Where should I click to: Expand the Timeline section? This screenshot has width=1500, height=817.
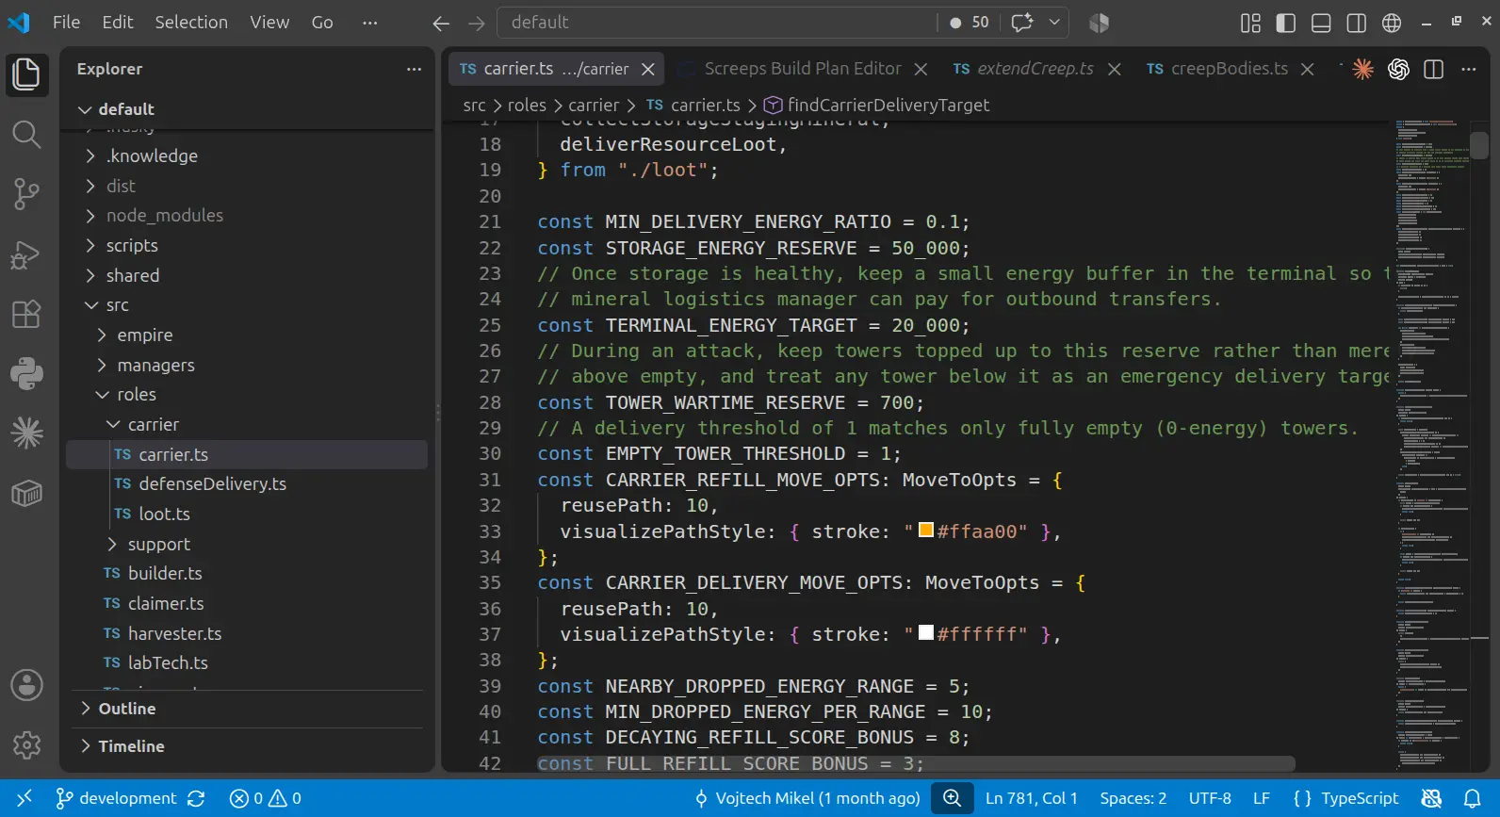(x=86, y=746)
